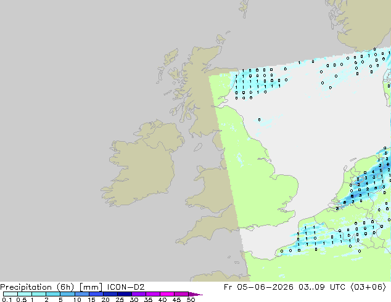Click the 10–15 mm legend color swatch

click(x=82, y=294)
